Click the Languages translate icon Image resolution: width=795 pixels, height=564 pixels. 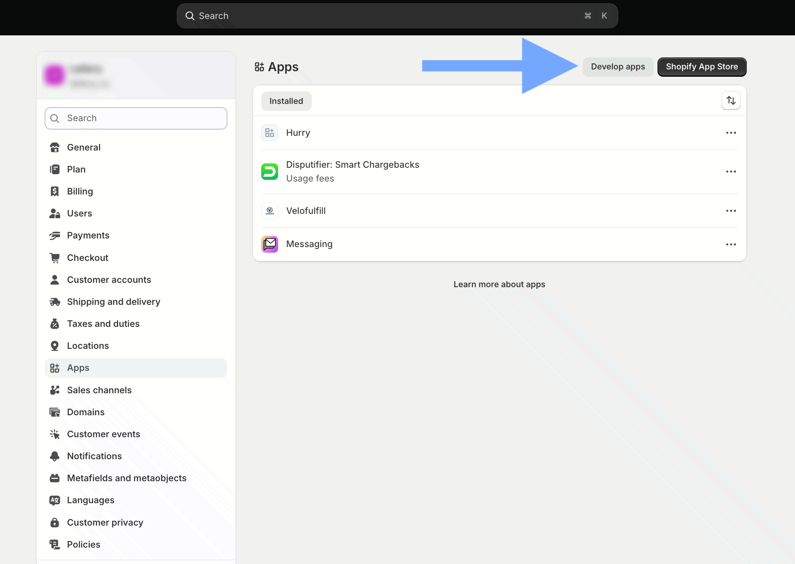point(55,500)
